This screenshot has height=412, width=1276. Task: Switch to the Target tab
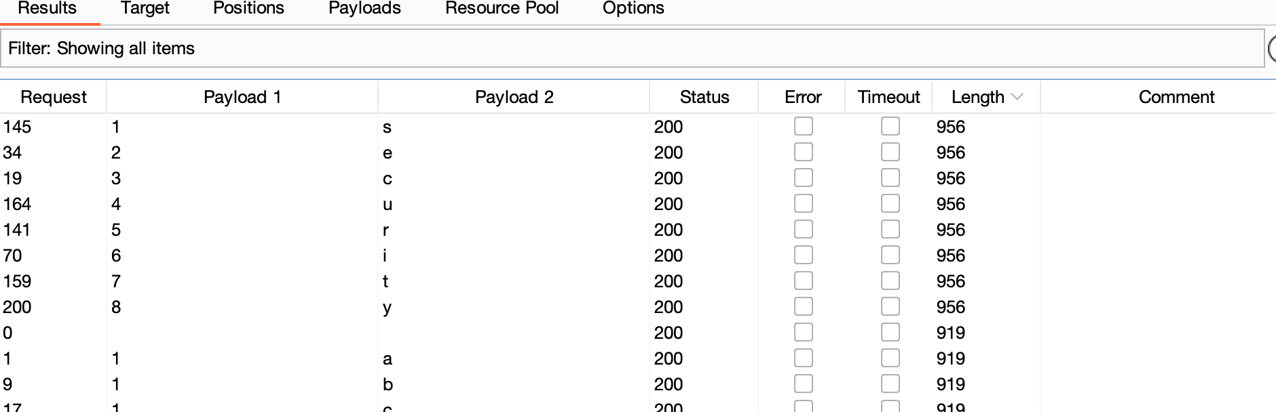[145, 9]
